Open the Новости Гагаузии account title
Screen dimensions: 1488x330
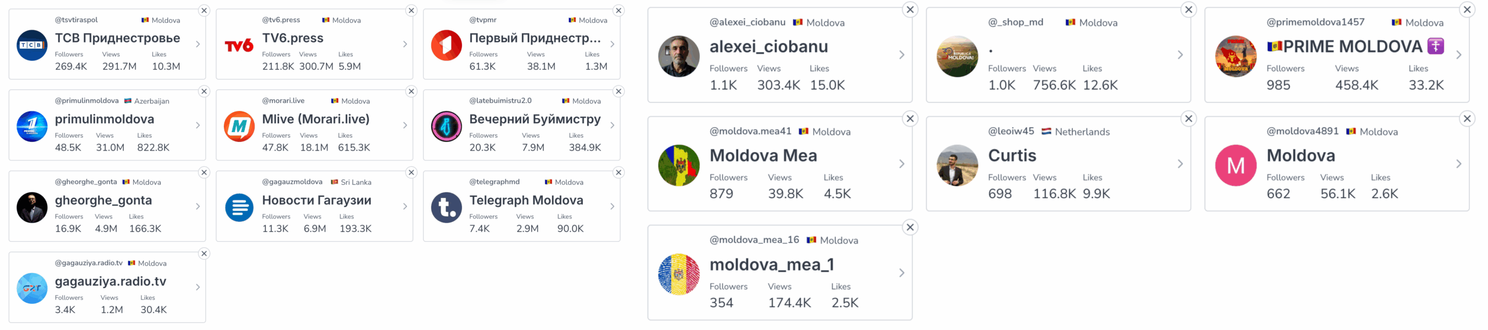coord(316,200)
